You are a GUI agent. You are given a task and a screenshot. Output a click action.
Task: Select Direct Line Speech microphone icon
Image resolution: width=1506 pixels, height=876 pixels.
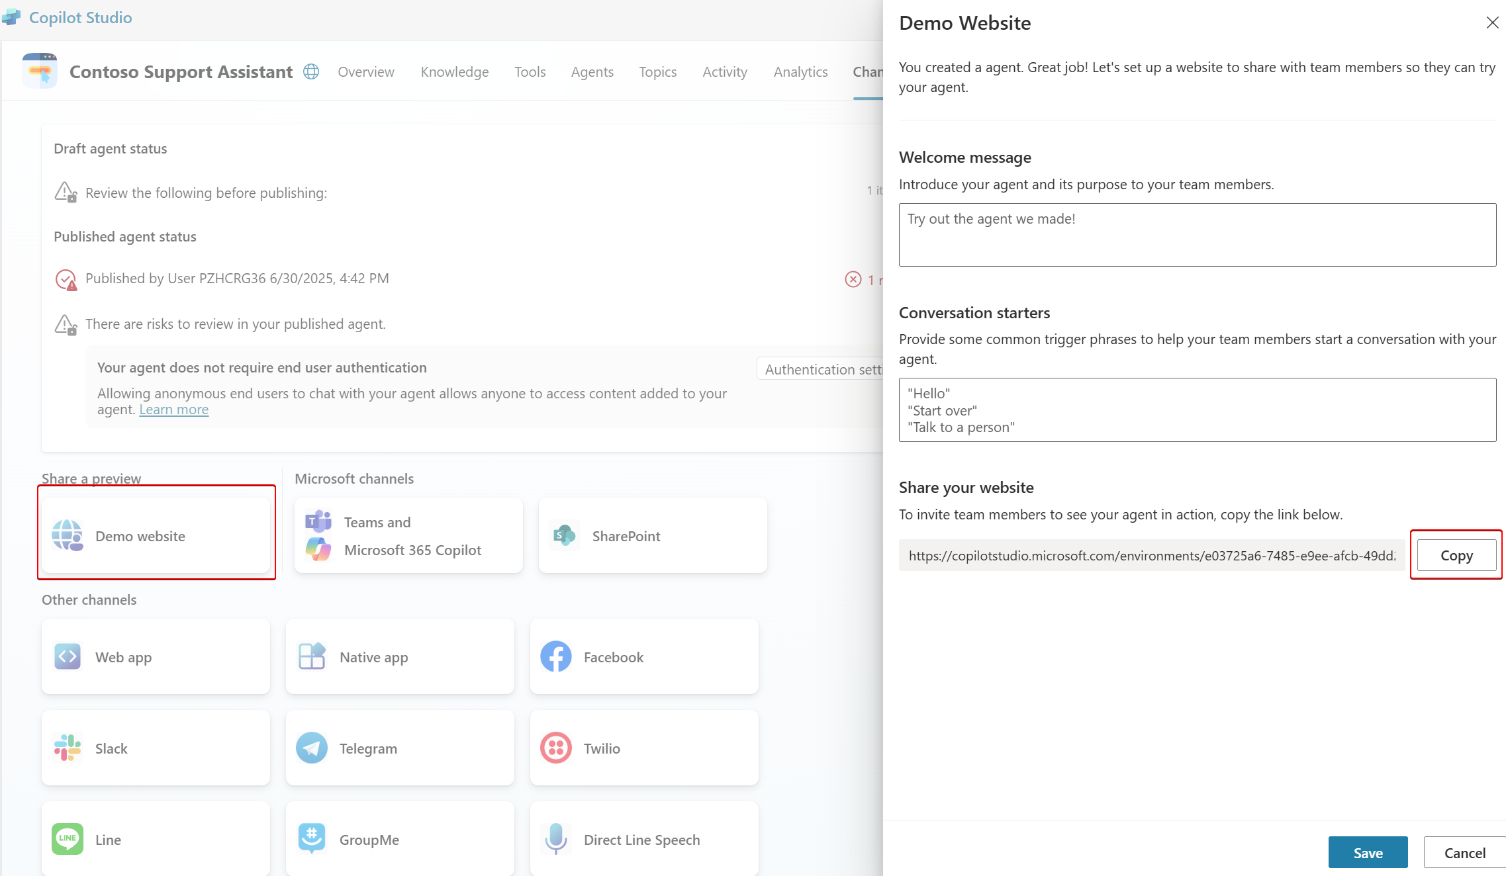pos(555,838)
